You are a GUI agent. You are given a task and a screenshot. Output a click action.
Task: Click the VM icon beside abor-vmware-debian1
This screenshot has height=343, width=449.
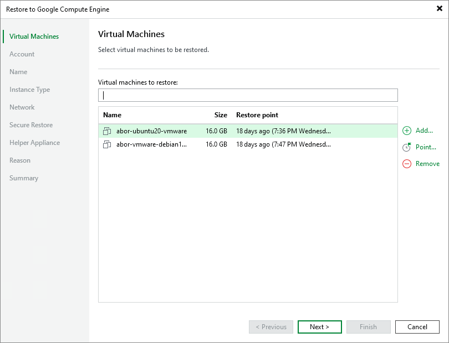107,144
